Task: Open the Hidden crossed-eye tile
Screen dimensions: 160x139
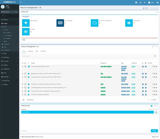Action: (26, 32)
